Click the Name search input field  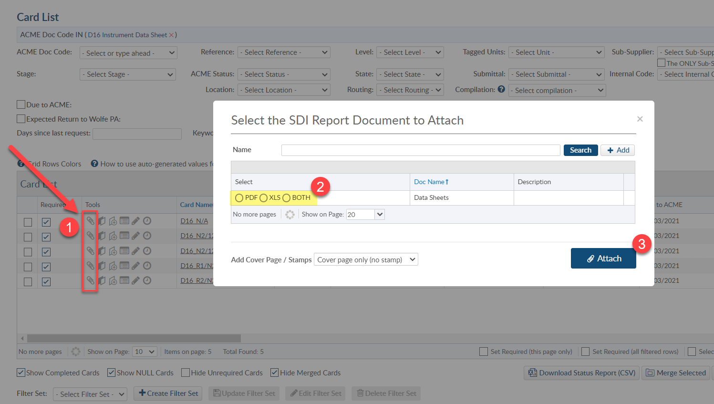(421, 150)
